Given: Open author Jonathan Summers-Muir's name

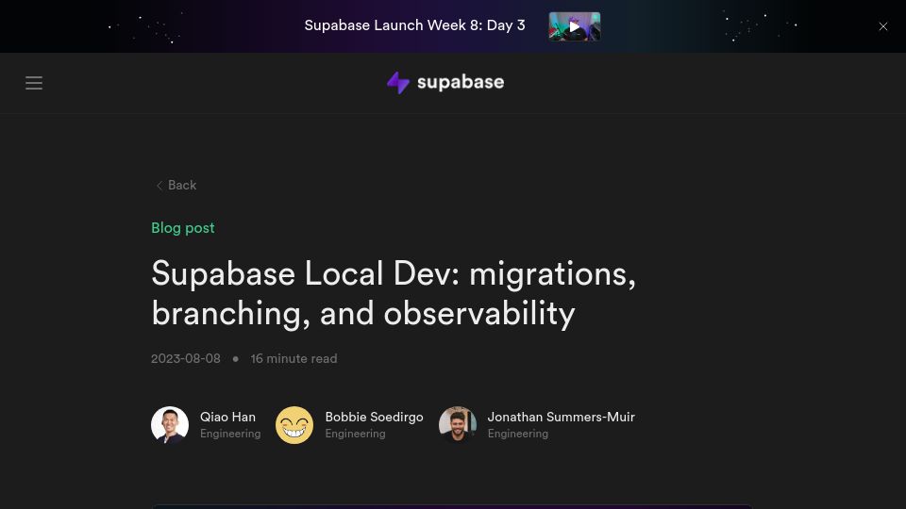Looking at the screenshot, I should [561, 417].
